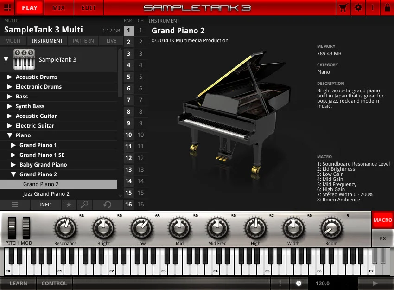Screen dimensions: 394x290
Task: Click the favorites star icon
Action: [x=69, y=205]
